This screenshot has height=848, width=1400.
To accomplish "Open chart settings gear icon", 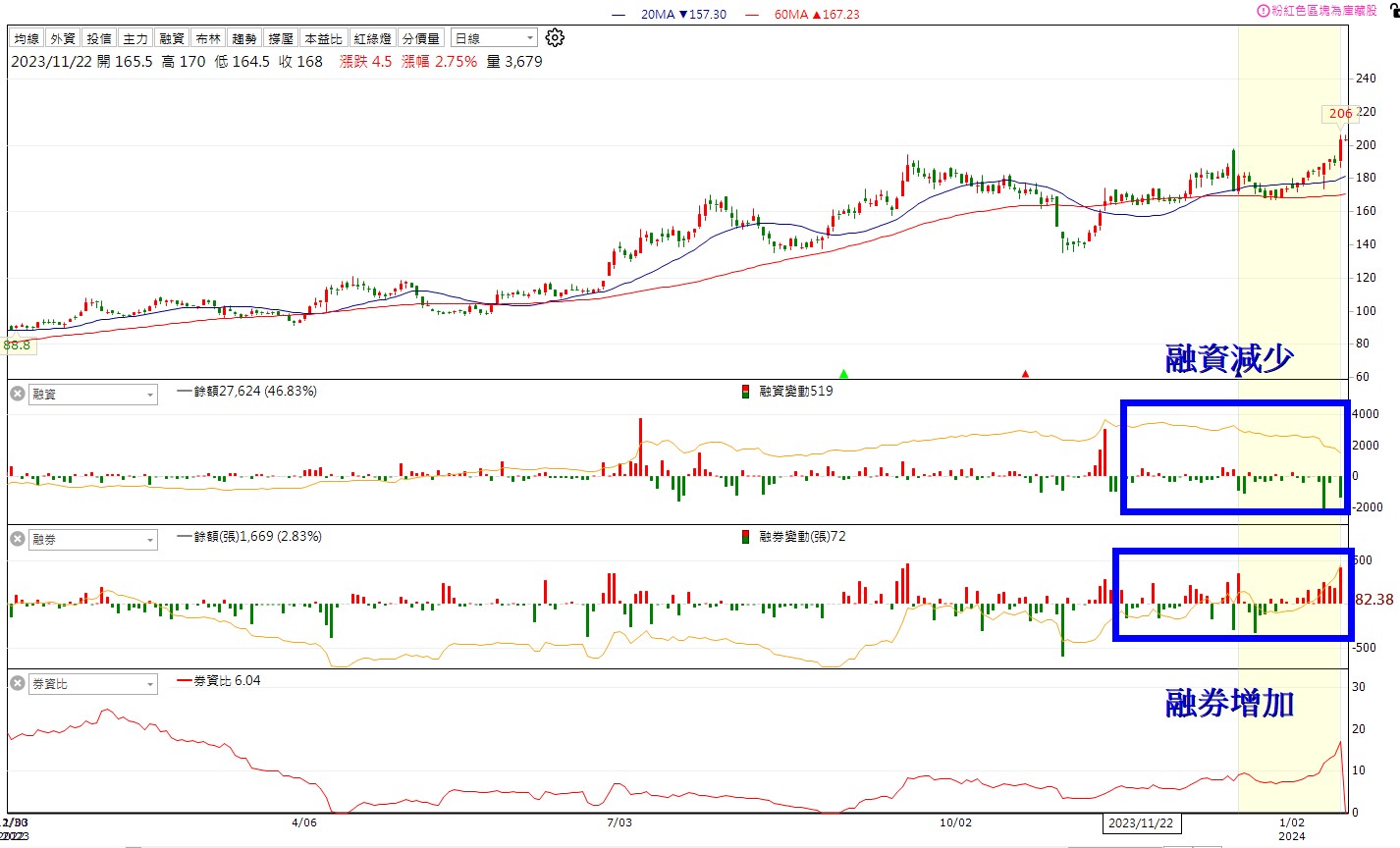I will [x=555, y=38].
